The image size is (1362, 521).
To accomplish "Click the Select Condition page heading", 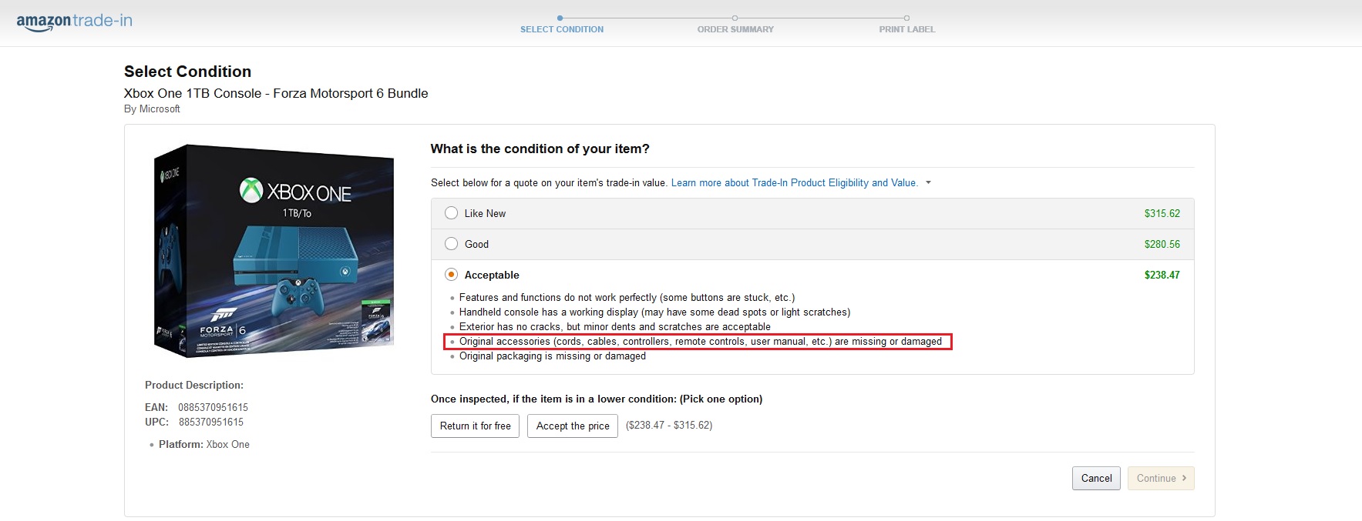I will [187, 72].
